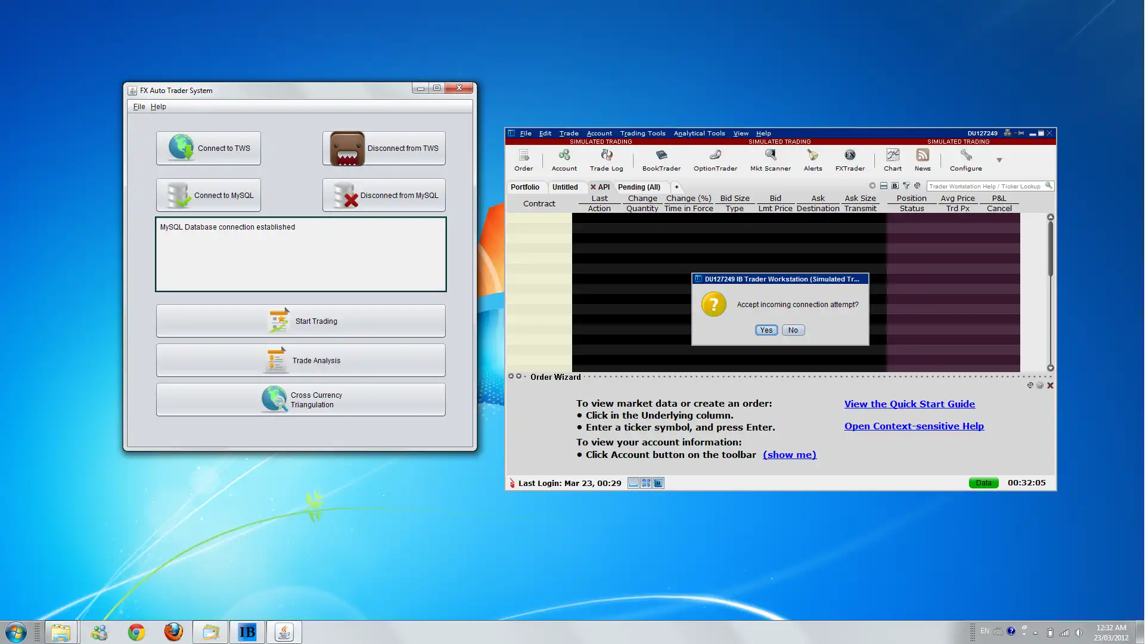Click Yes to accept incoming connection

tap(764, 330)
